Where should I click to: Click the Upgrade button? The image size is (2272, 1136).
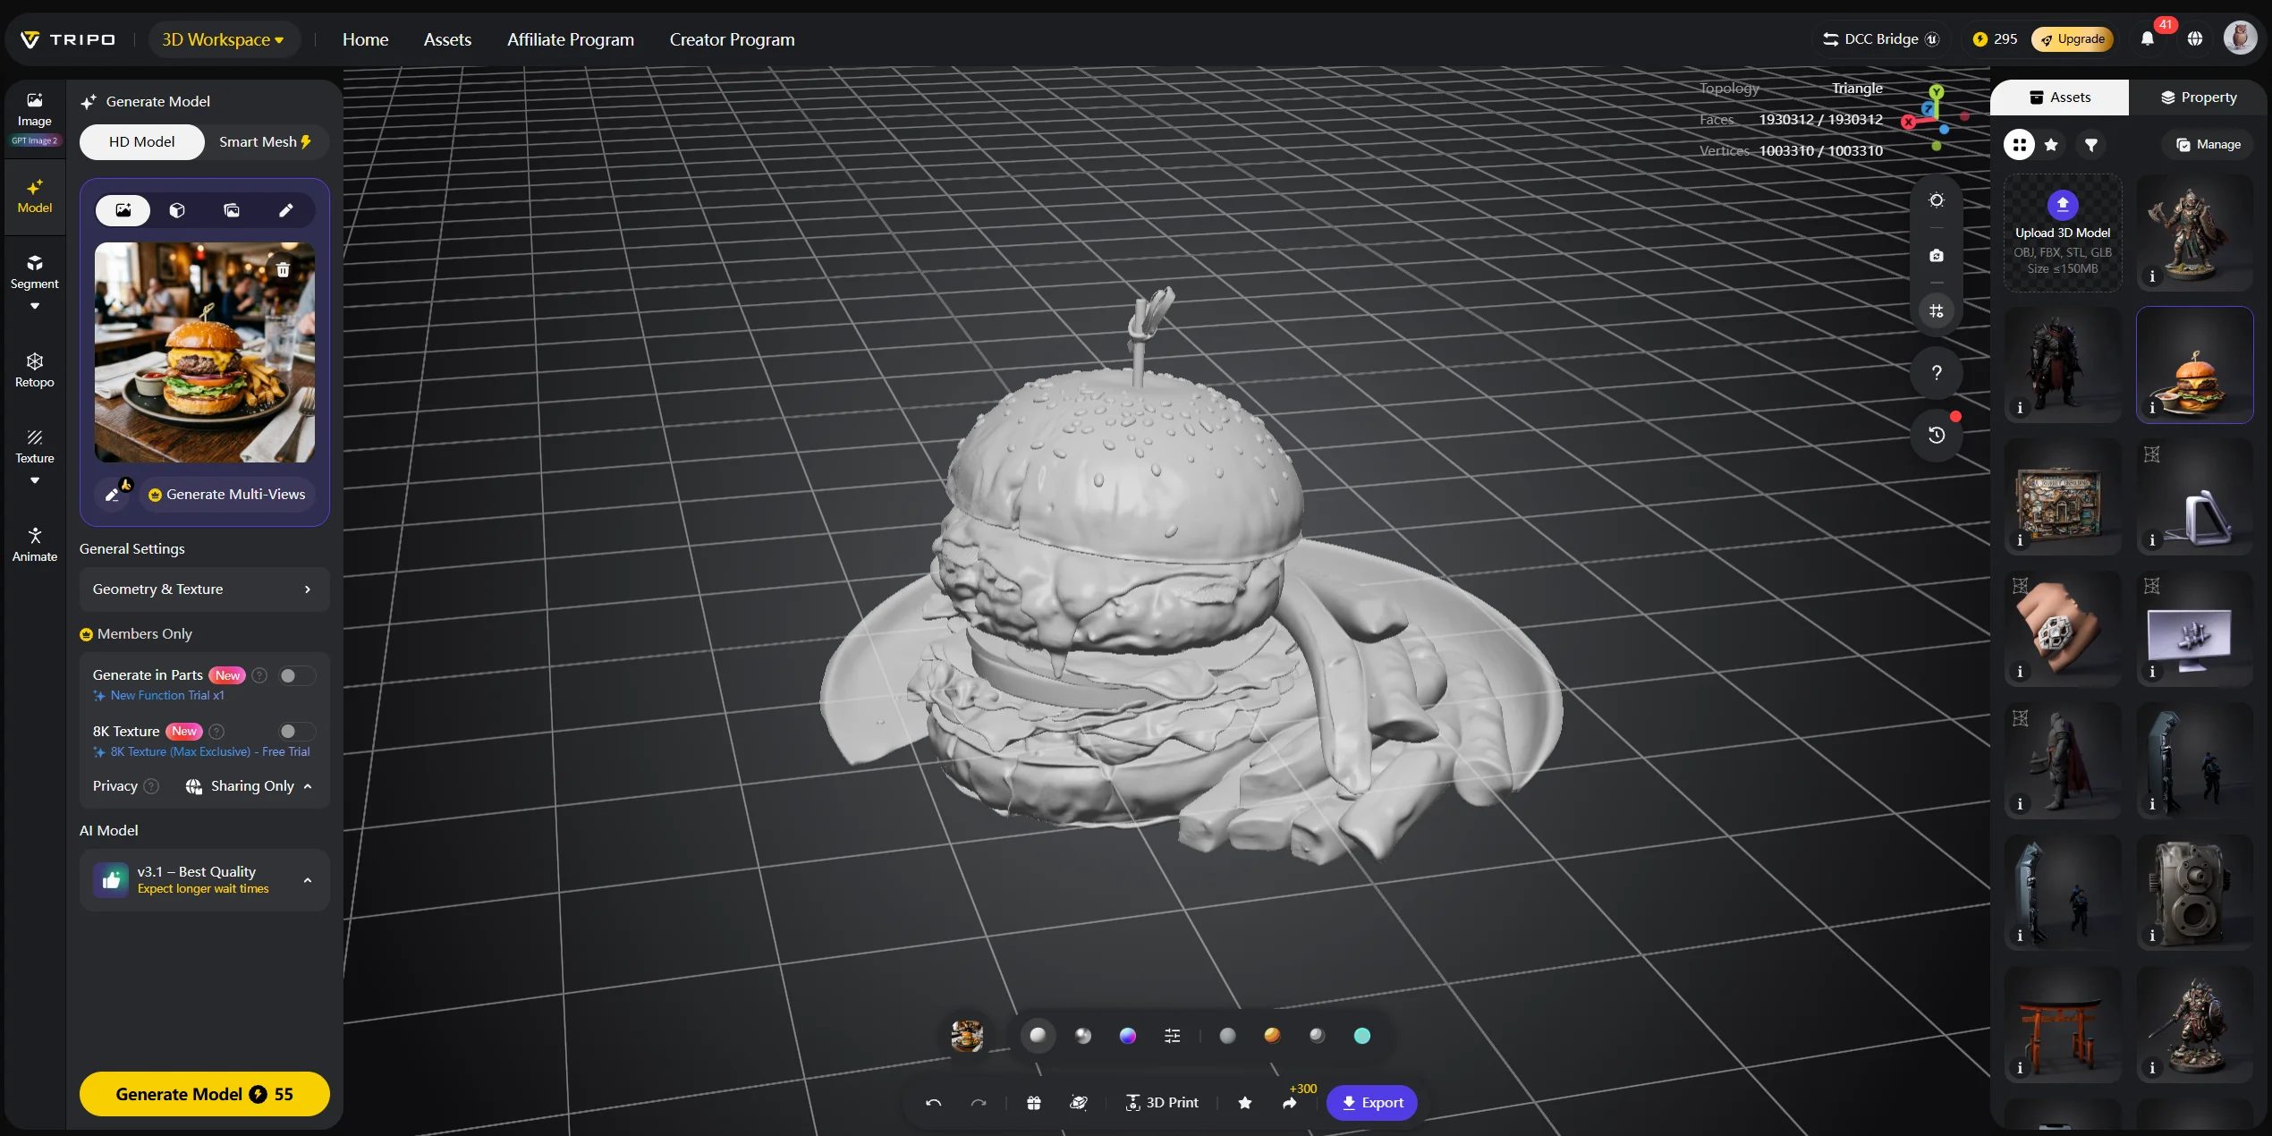2073,39
